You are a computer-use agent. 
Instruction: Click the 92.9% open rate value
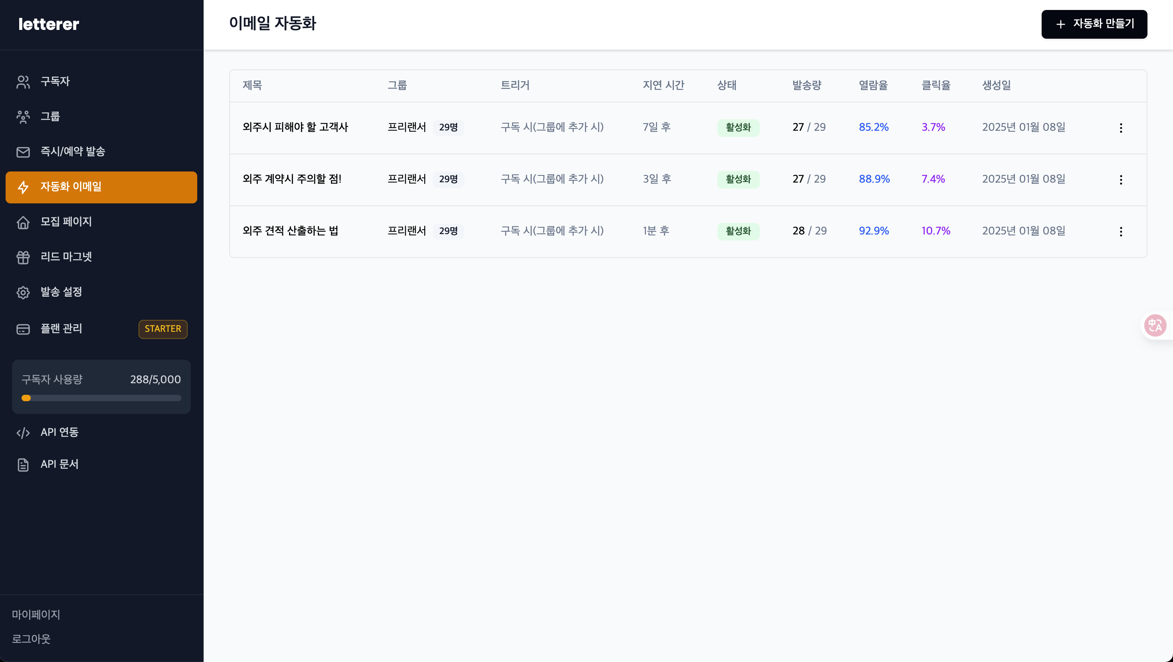tap(874, 231)
